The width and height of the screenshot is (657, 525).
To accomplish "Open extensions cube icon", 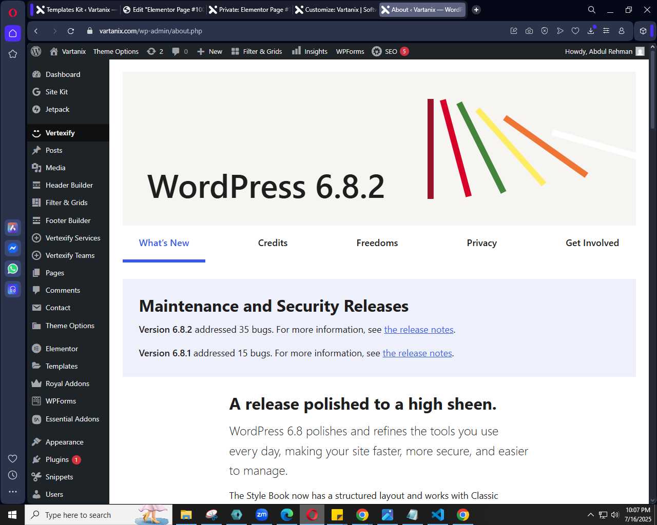I will pos(643,31).
